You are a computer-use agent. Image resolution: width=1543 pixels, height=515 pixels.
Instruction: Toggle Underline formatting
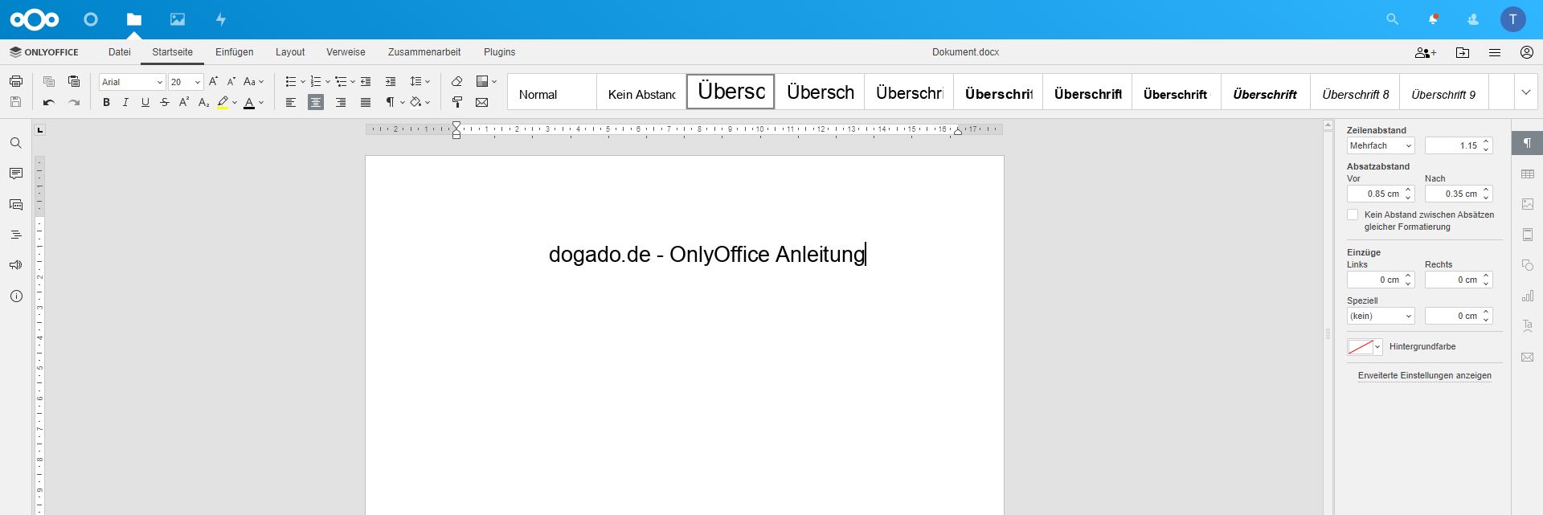pos(145,102)
